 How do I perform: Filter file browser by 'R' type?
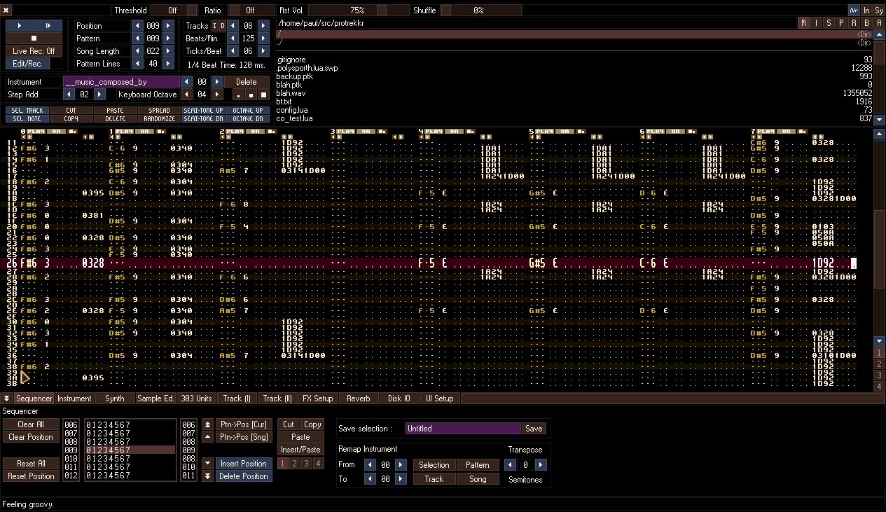point(854,23)
